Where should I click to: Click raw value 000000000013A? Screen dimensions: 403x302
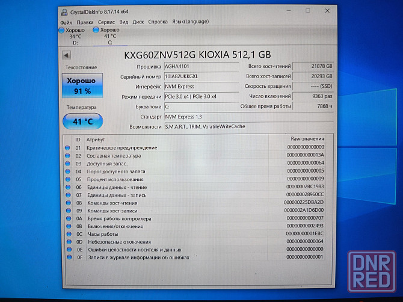[305, 155]
